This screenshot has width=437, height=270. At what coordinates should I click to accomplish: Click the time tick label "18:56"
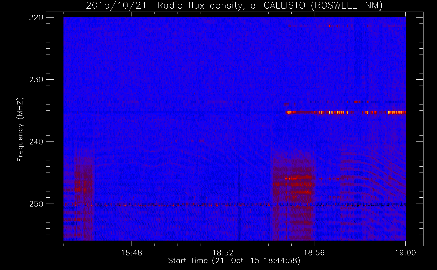pos(314,253)
